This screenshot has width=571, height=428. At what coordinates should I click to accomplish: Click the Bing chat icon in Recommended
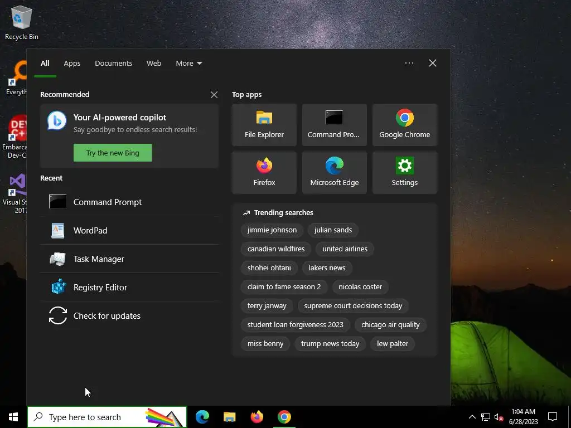point(57,121)
